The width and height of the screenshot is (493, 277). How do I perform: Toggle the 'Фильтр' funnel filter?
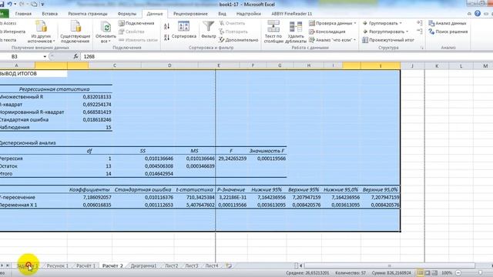[x=208, y=30]
